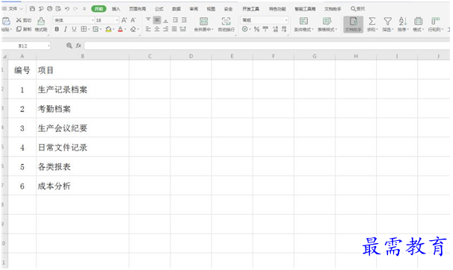The width and height of the screenshot is (453, 270).
Task: Open the Format (格式) dropdown
Action: (418, 24)
